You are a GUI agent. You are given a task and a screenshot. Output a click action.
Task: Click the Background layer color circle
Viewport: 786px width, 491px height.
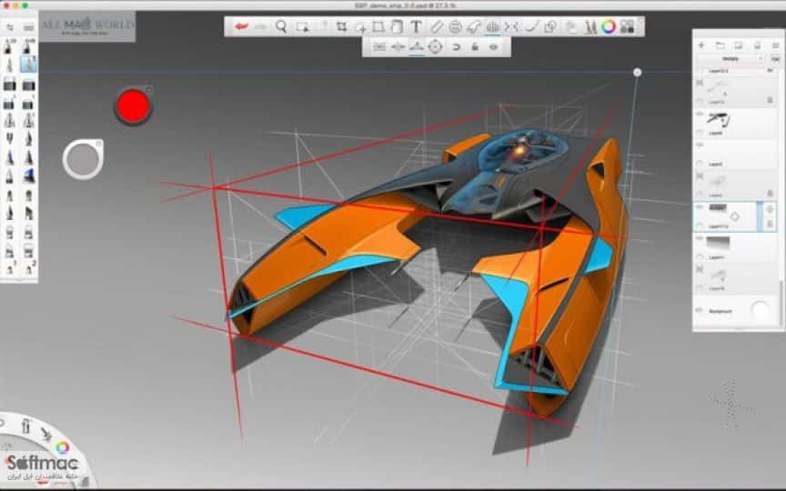coord(761,310)
